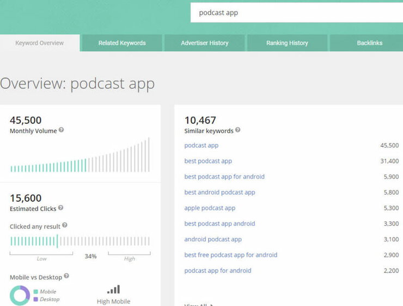Image resolution: width=403 pixels, height=306 pixels.
Task: Click the 3,300 volume value
Action: (x=391, y=224)
